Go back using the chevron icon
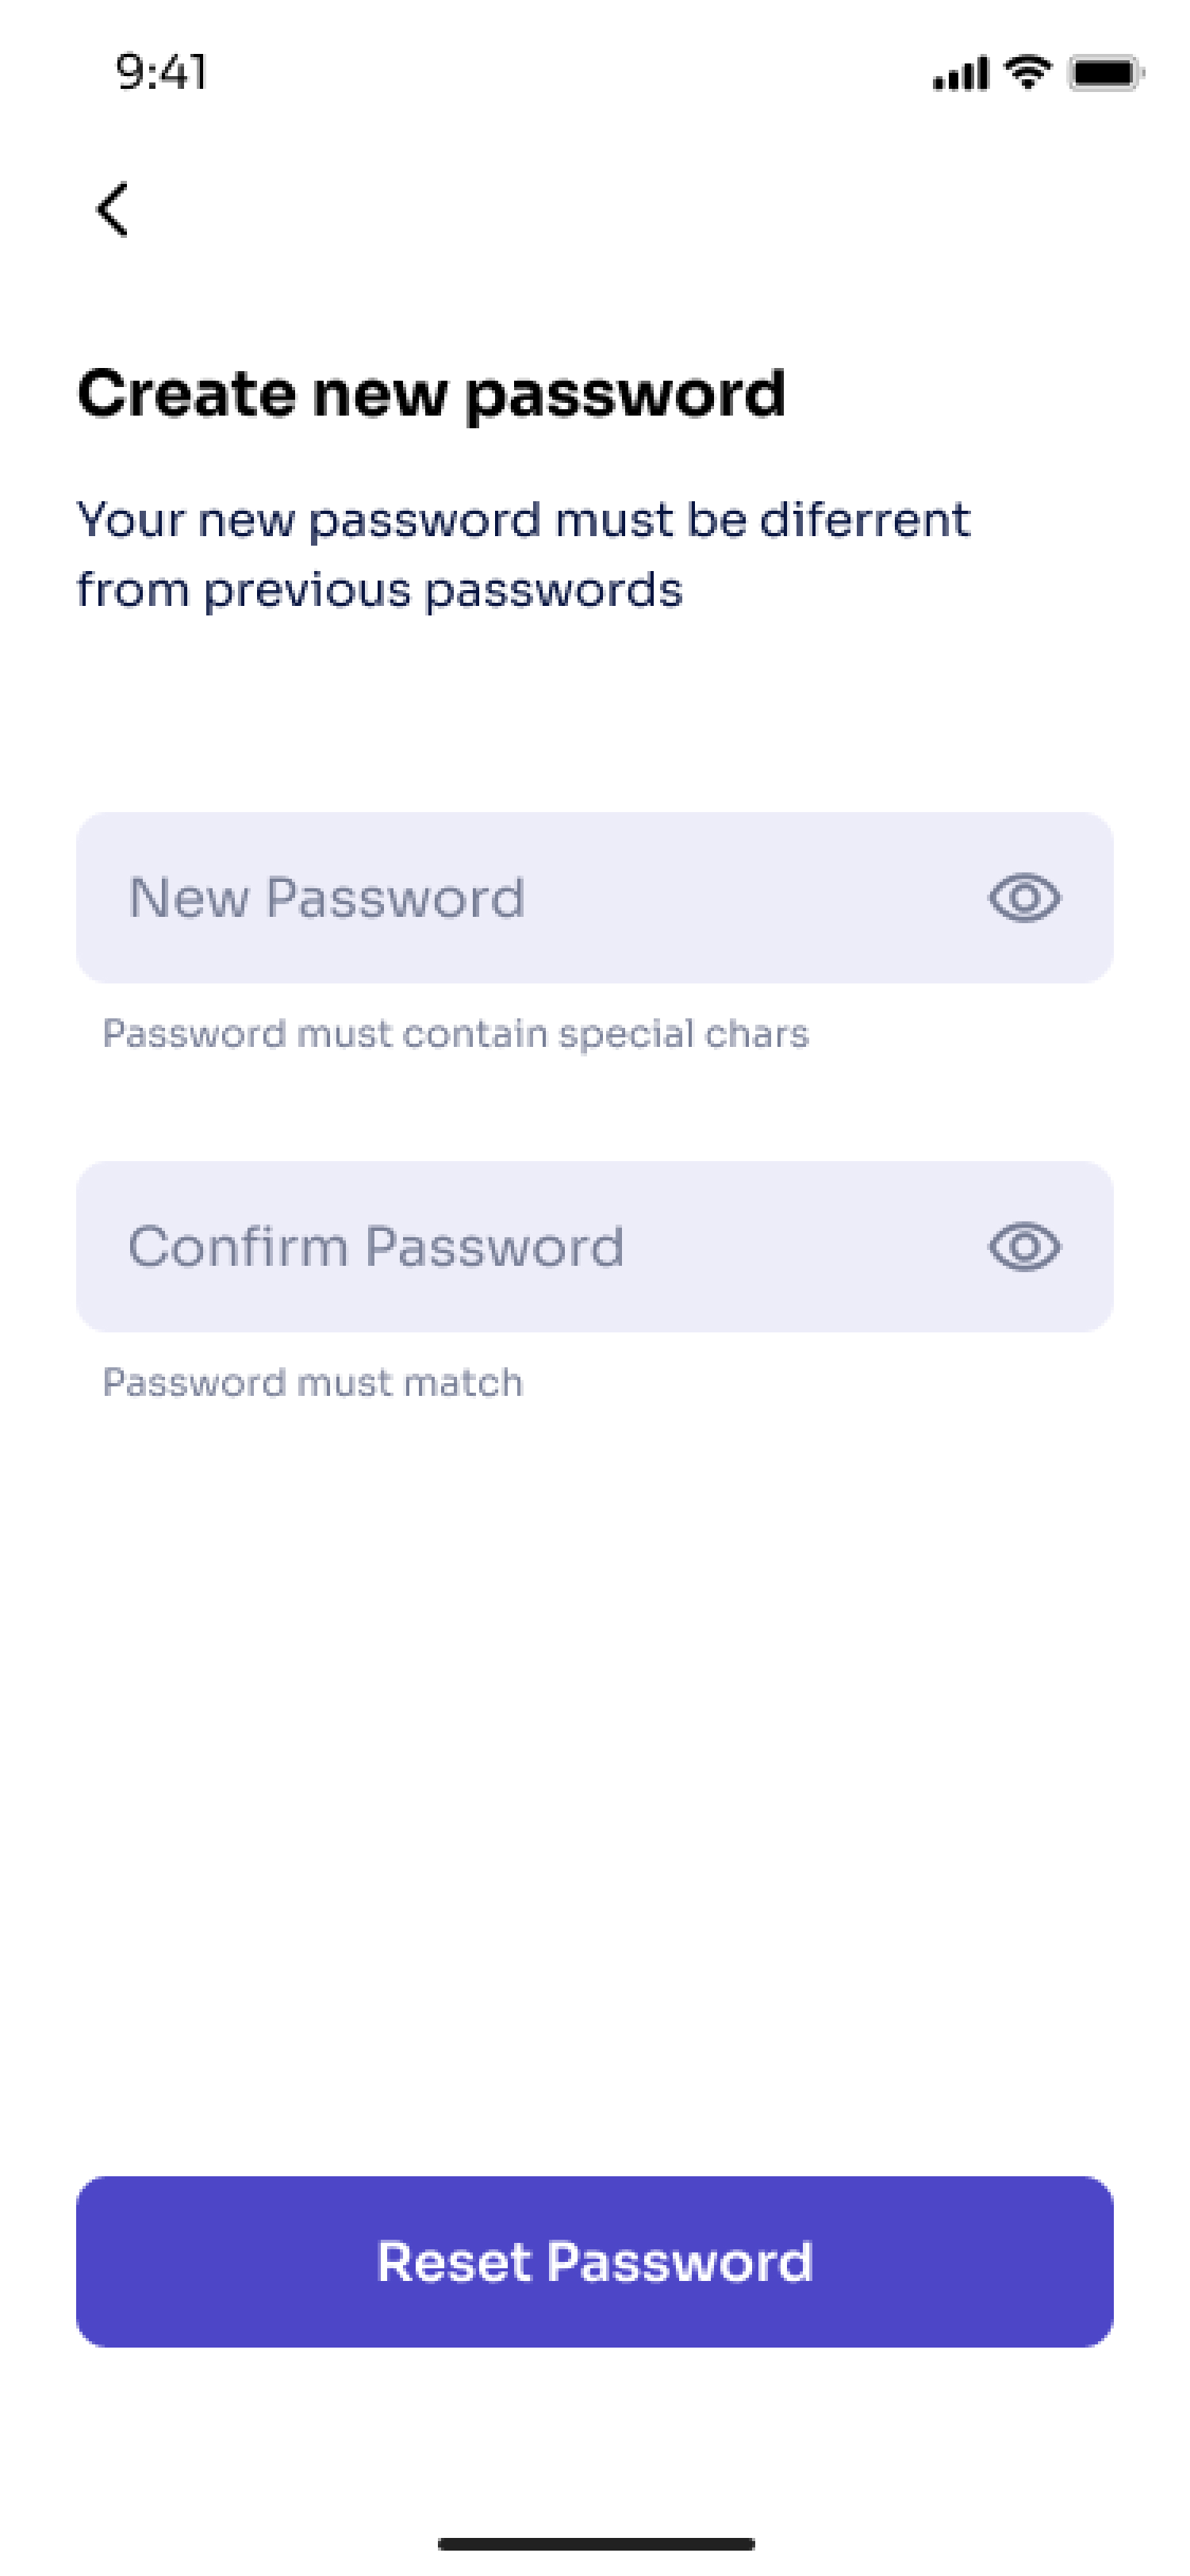Viewport: 1190px width, 2576px height. click(x=112, y=209)
